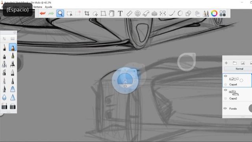252x142 pixels.
Task: Close the brush palette panel
Action: pos(15,32)
